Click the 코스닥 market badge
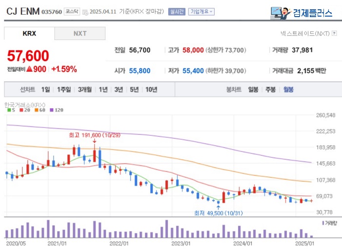Screen dimensions: 342x249 coord(72,12)
